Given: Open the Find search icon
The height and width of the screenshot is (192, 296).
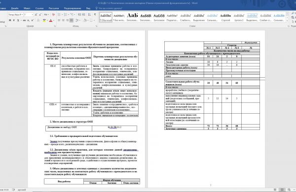Looking at the screenshot, I should tap(293, 13).
